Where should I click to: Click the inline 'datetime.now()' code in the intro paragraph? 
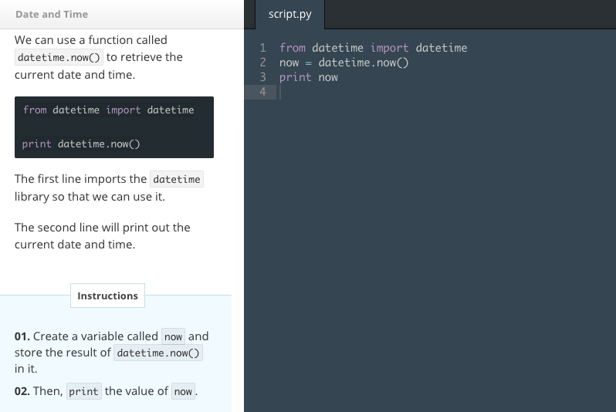(x=59, y=58)
